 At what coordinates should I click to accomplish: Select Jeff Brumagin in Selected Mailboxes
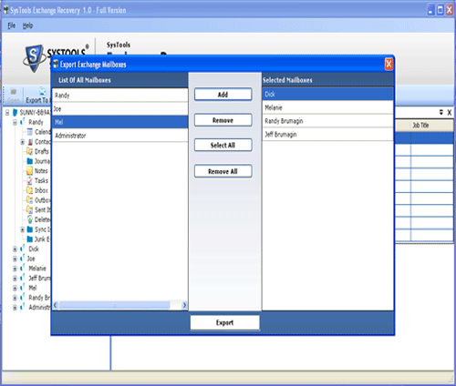point(327,134)
